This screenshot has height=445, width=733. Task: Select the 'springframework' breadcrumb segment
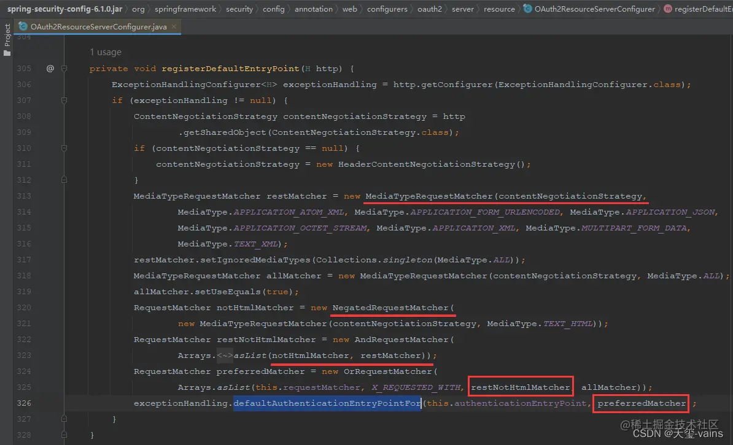tap(185, 9)
